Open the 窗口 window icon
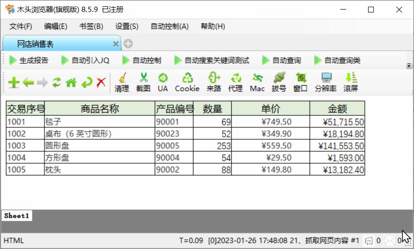 pos(301,82)
